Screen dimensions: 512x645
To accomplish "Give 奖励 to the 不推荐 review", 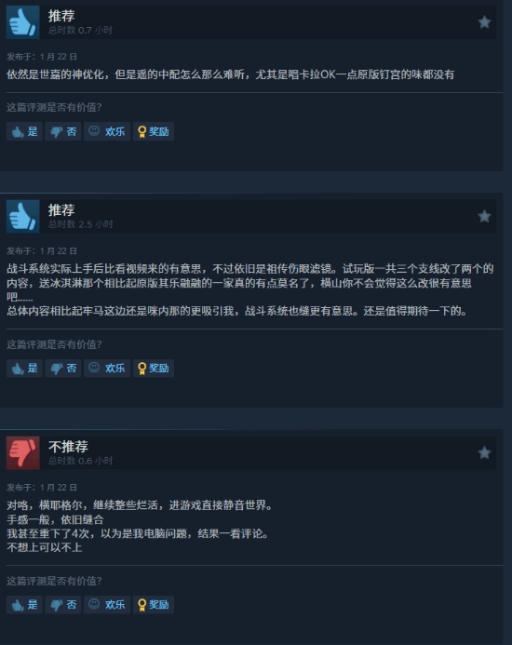I will [x=154, y=605].
